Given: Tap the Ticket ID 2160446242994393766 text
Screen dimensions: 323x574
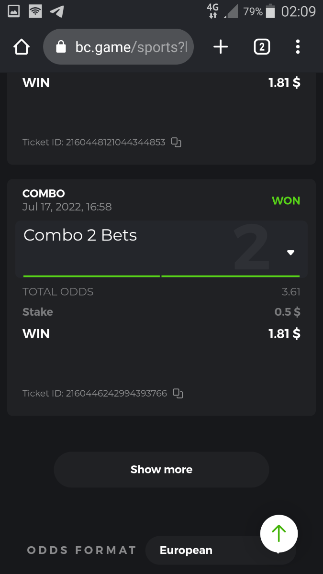Looking at the screenshot, I should tap(95, 393).
